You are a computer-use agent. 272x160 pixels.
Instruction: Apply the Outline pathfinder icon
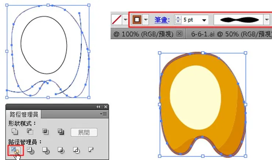(76, 150)
